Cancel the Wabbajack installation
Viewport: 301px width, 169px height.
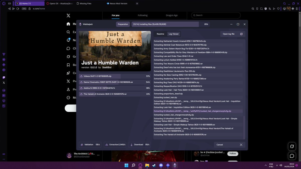click(230, 145)
